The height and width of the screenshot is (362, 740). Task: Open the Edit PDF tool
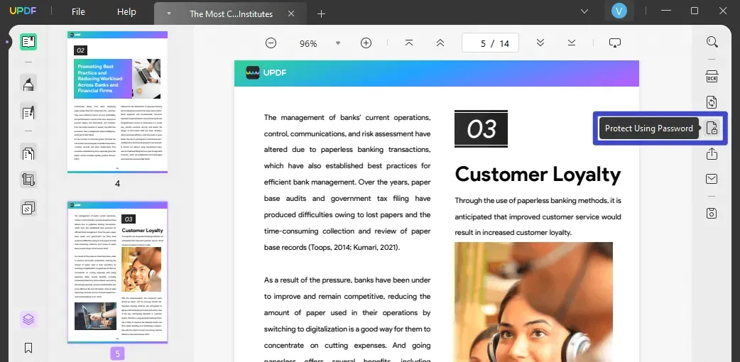28,112
